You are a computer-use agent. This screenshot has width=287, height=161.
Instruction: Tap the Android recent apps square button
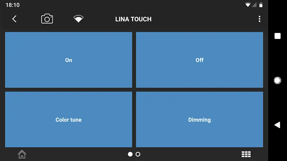click(x=277, y=36)
